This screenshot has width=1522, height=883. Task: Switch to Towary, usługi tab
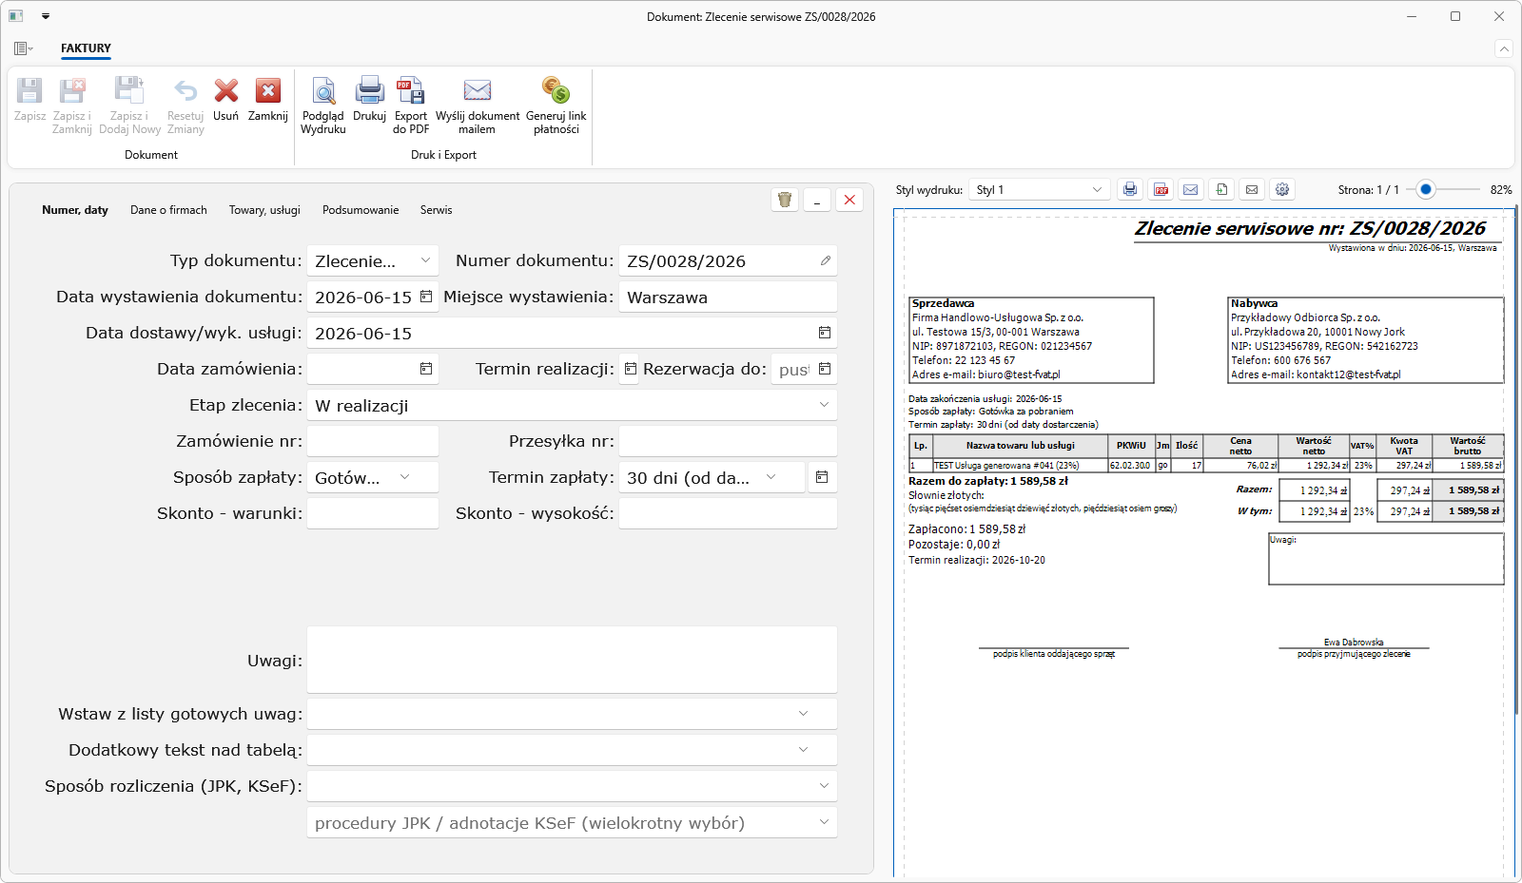coord(264,210)
